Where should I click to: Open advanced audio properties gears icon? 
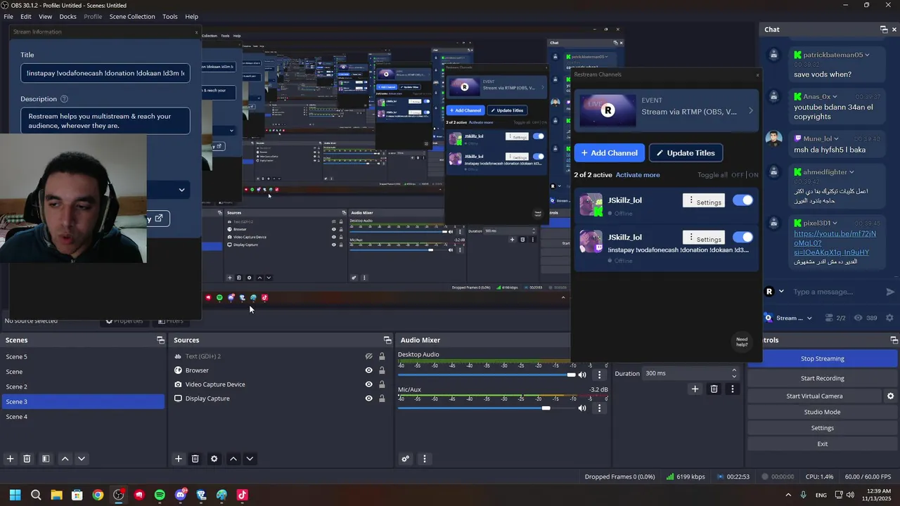click(406, 459)
